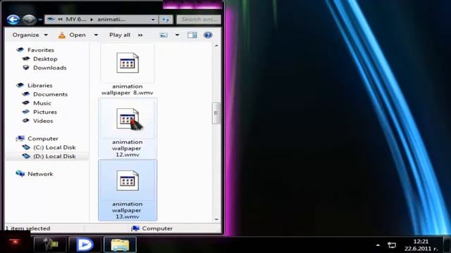Click the Change your view icon

point(163,35)
